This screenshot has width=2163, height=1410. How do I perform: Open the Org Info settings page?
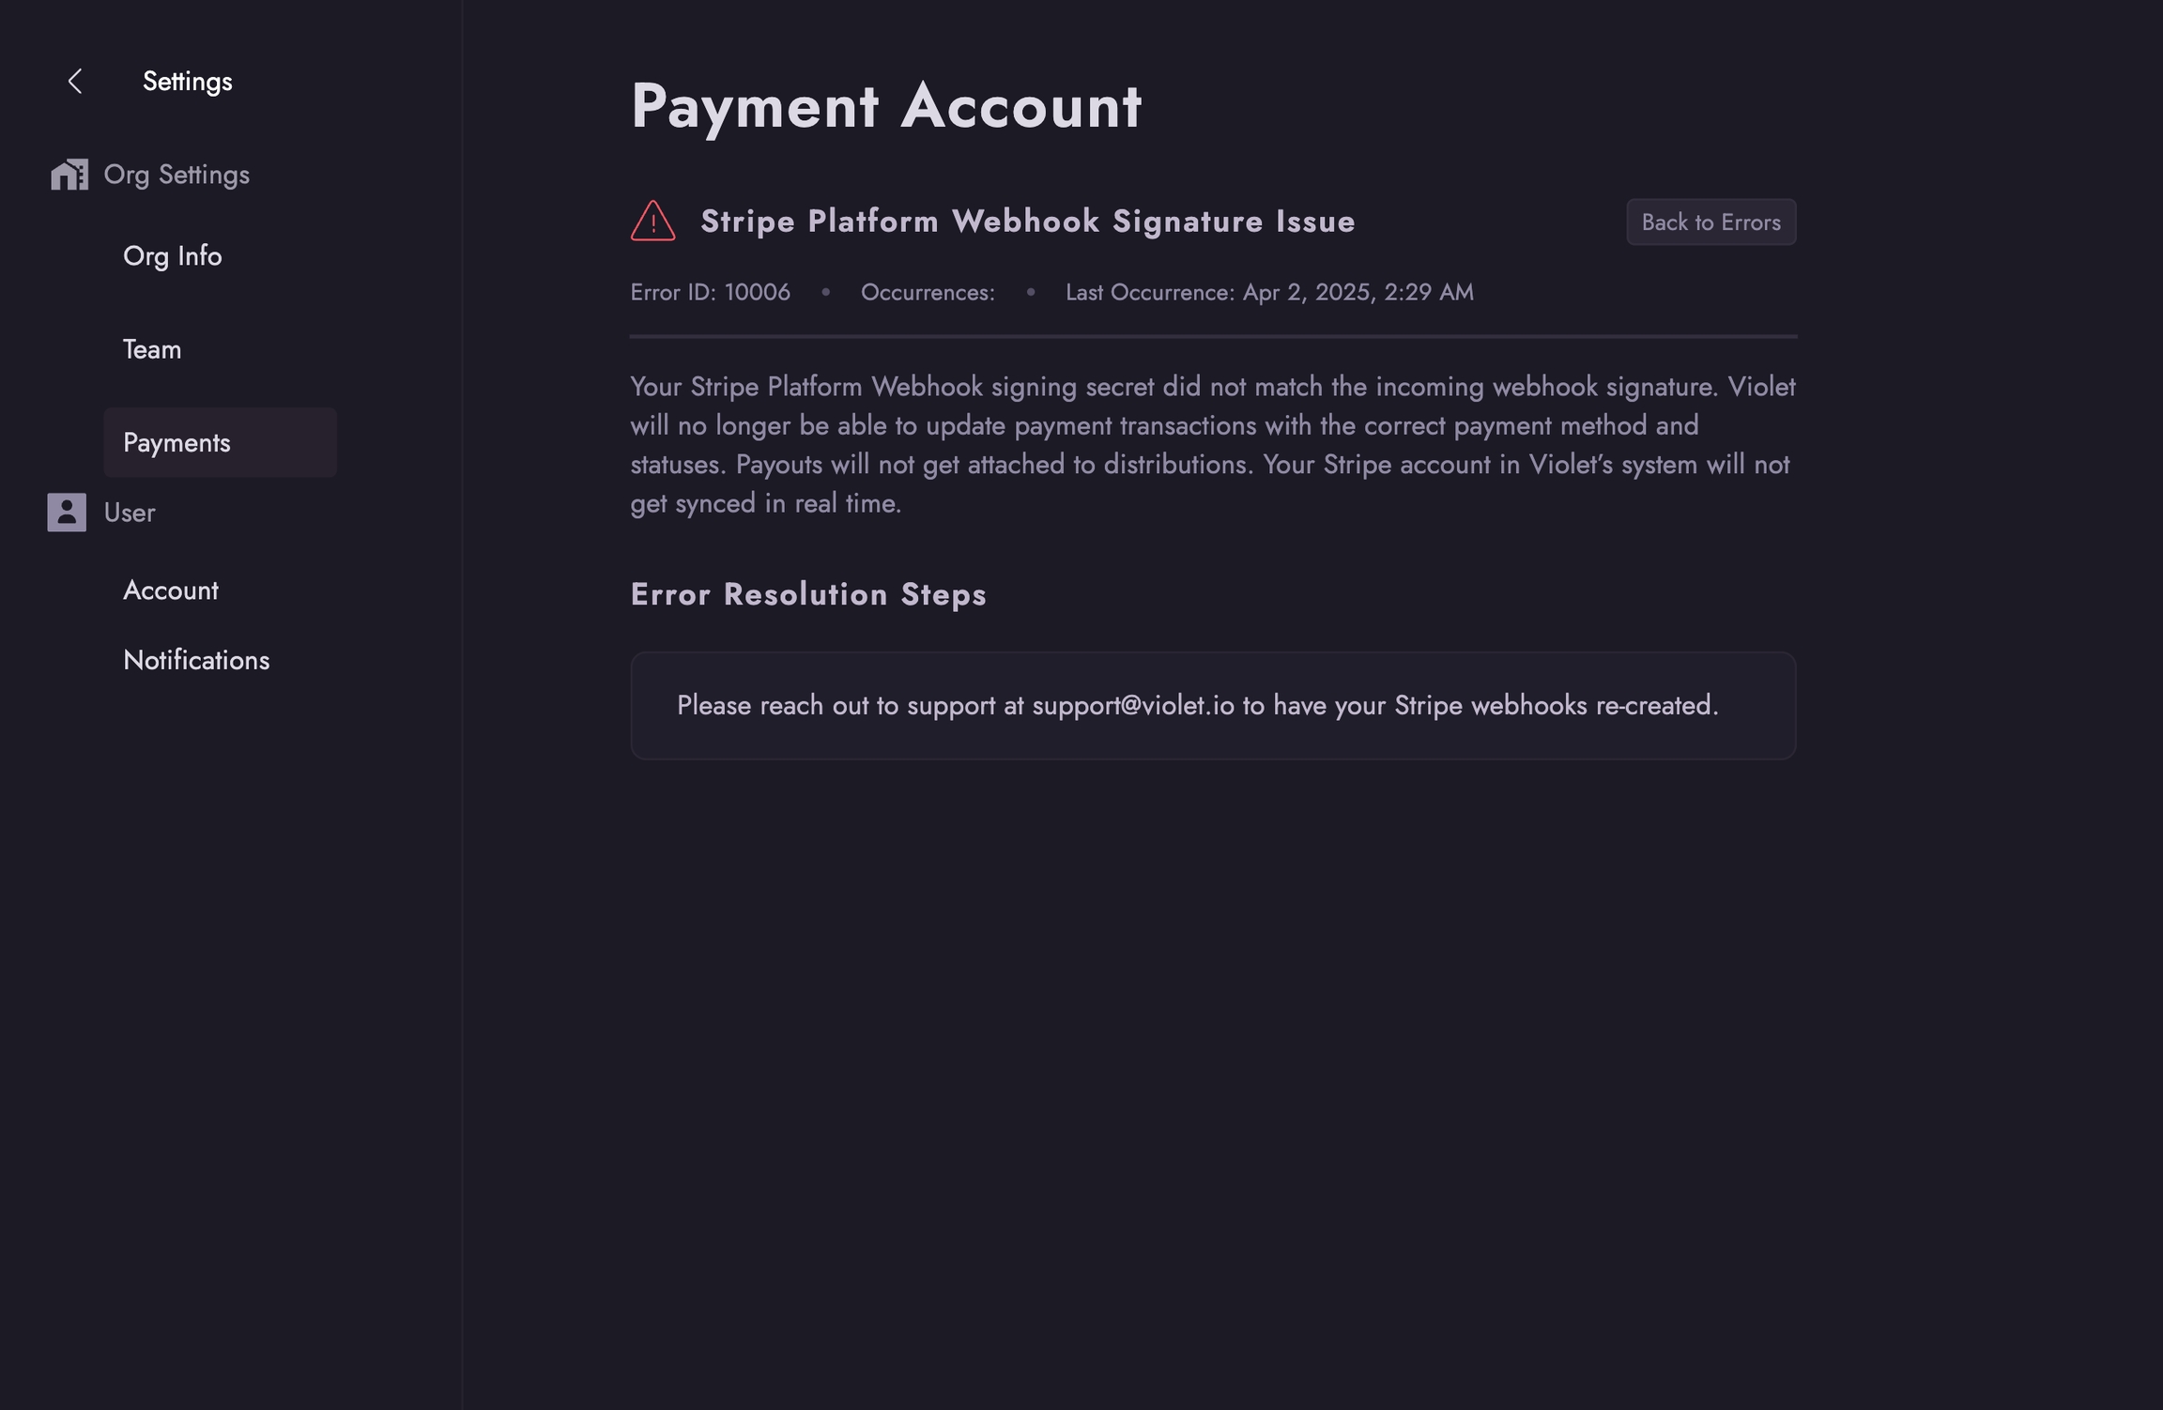[x=172, y=256]
